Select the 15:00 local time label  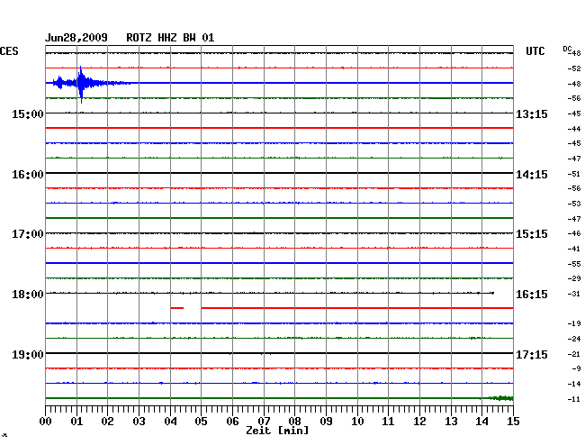tap(28, 114)
